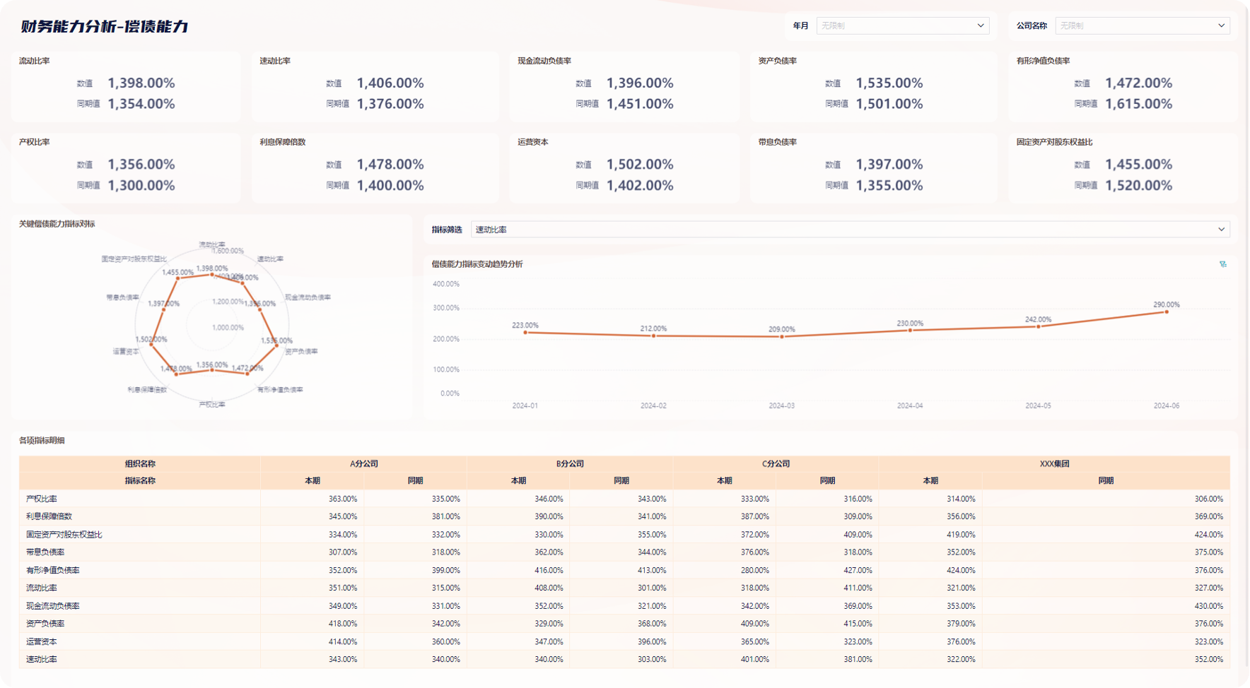1250x688 pixels.
Task: Select the B分公司 table header
Action: pos(569,464)
